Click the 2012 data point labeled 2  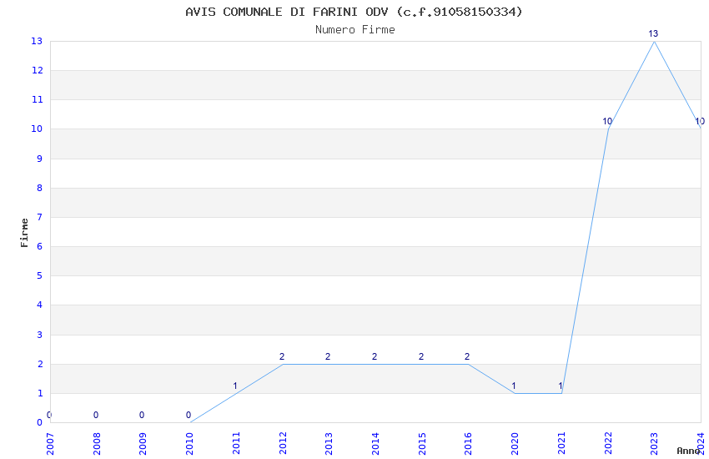283,364
